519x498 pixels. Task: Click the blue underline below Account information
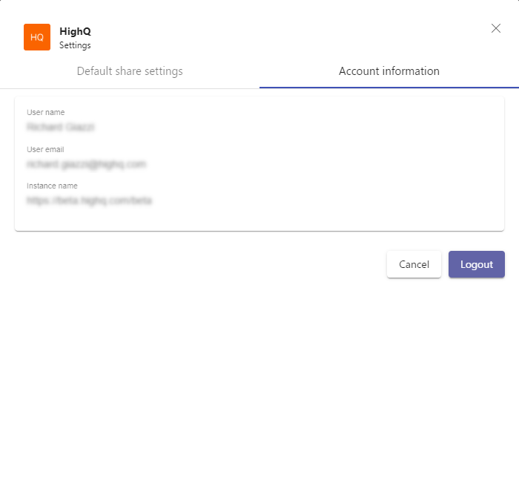[x=389, y=88]
